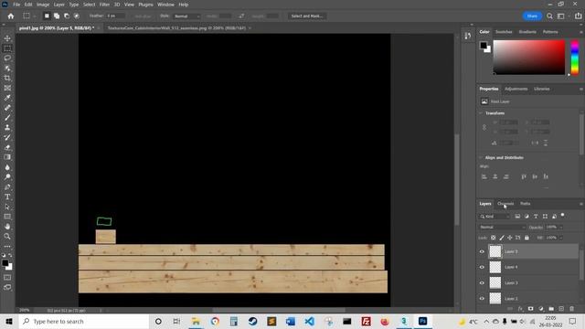
Task: Click the hue spectrum slider
Action: tap(575, 57)
